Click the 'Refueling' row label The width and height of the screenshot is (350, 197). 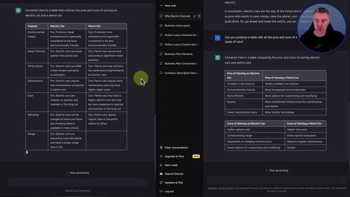click(33, 115)
